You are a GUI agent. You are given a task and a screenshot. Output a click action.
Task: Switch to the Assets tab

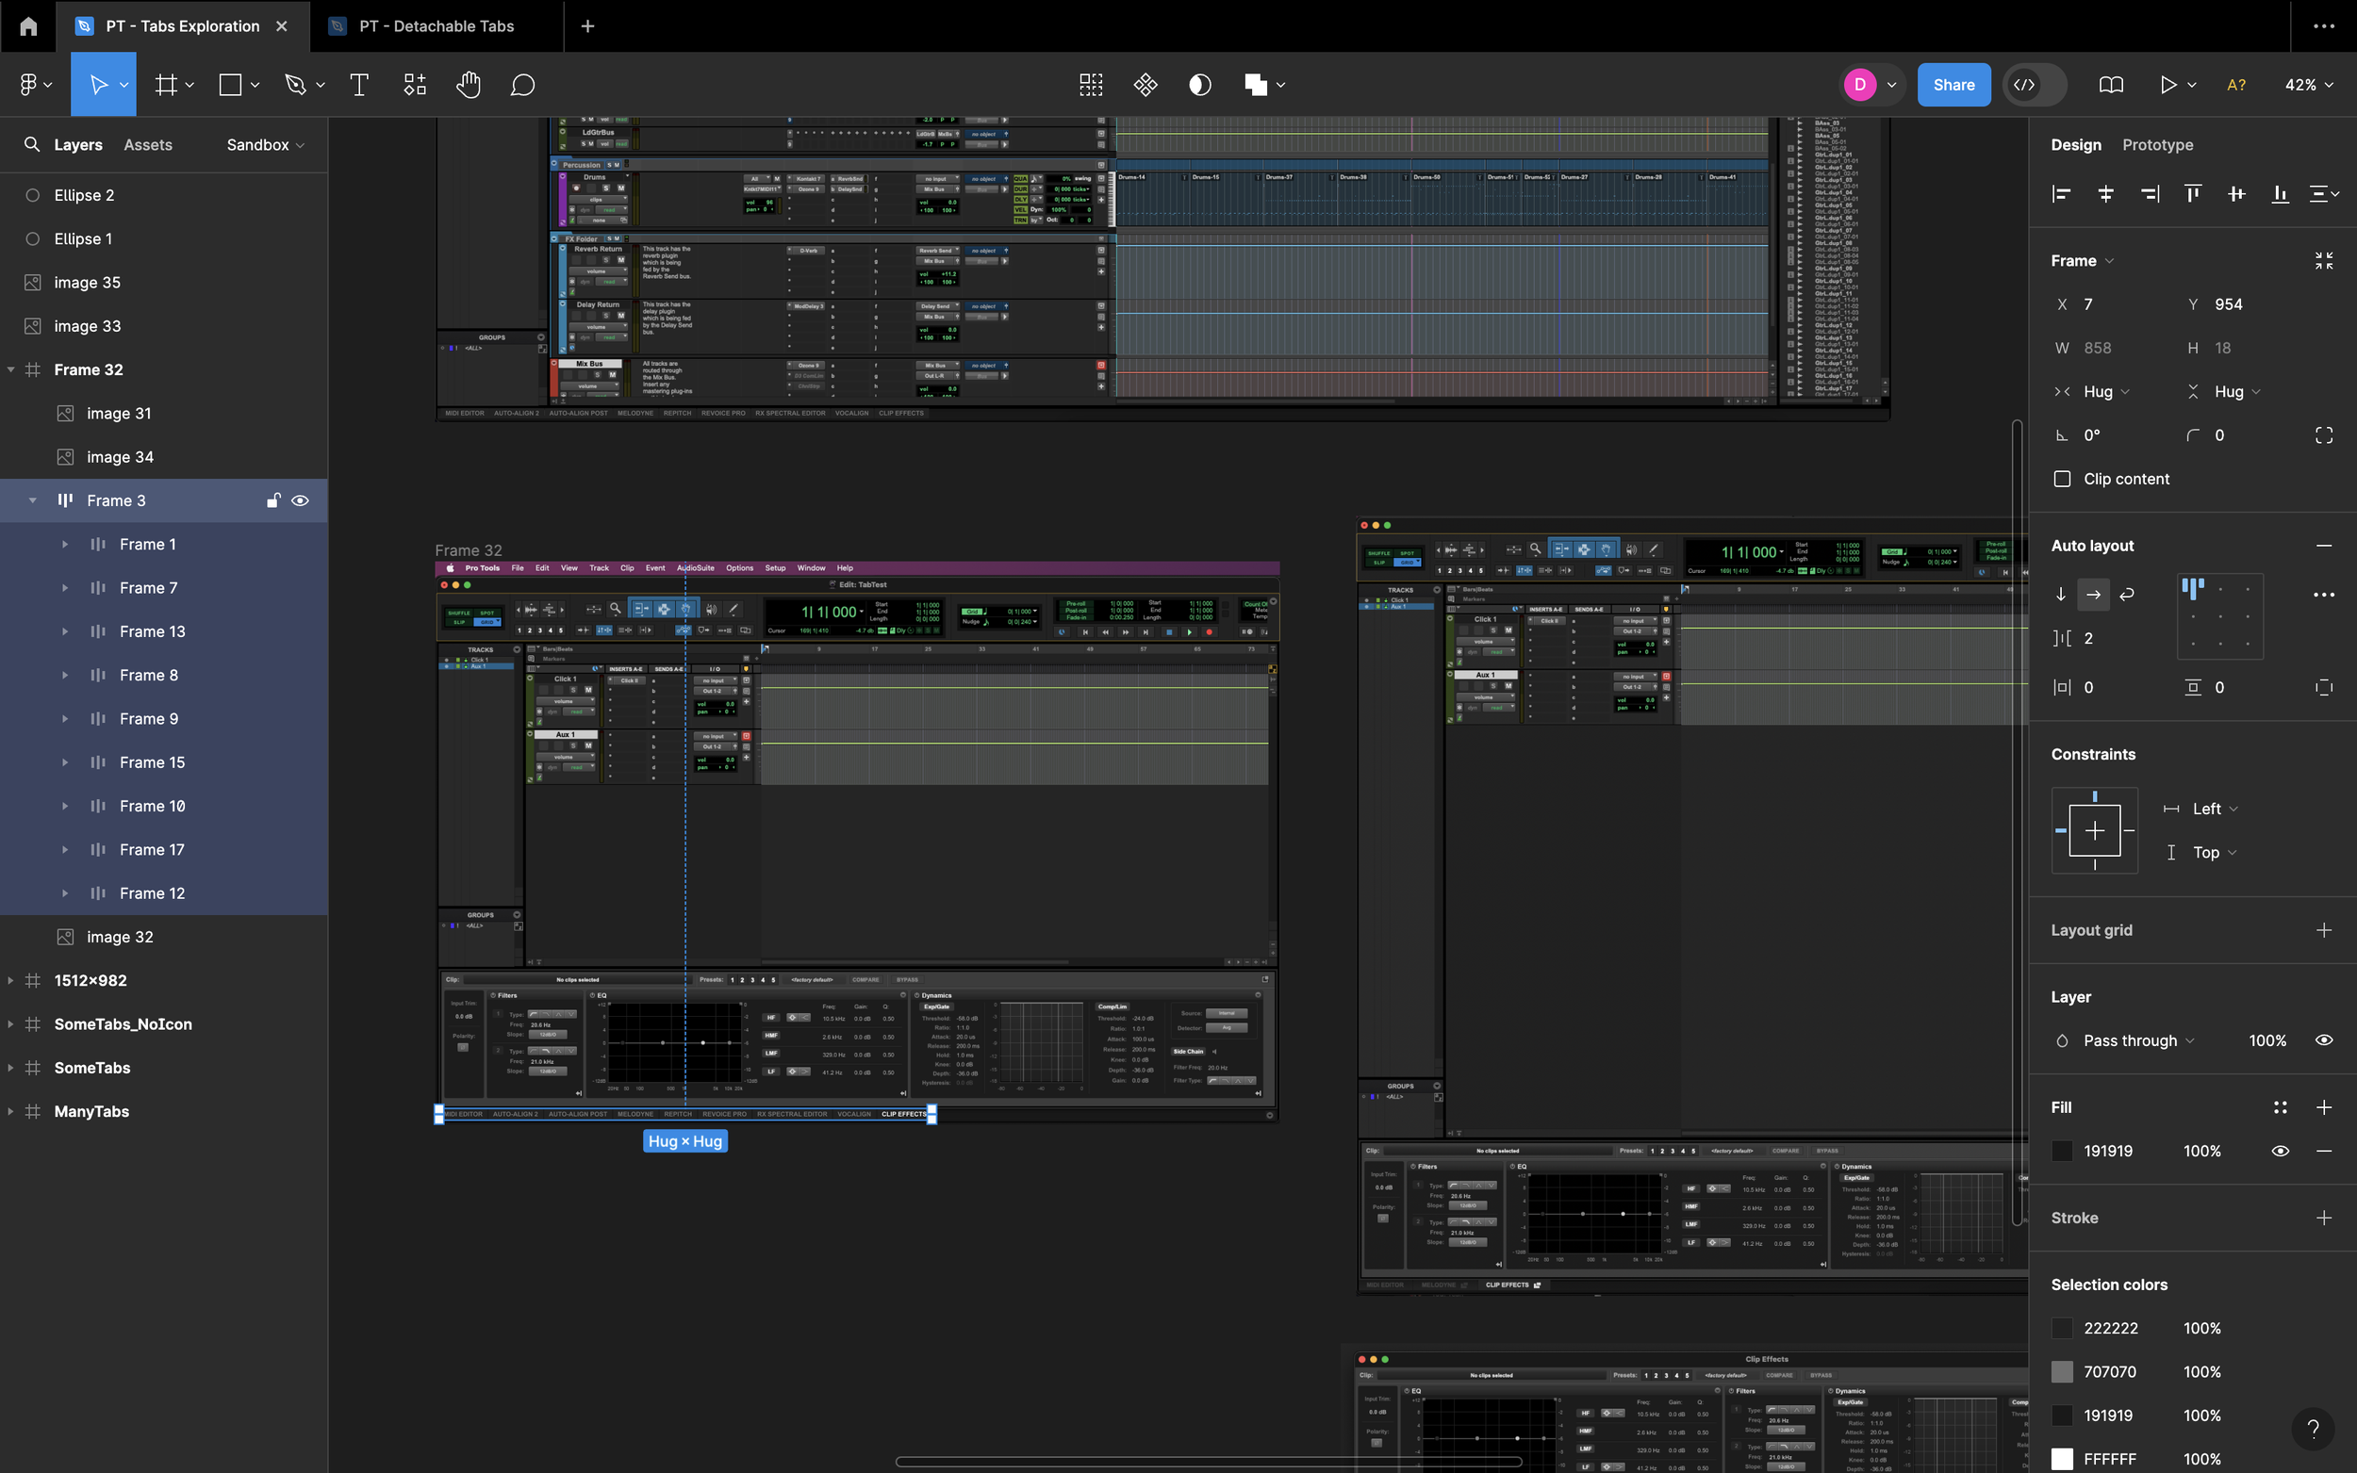148,144
